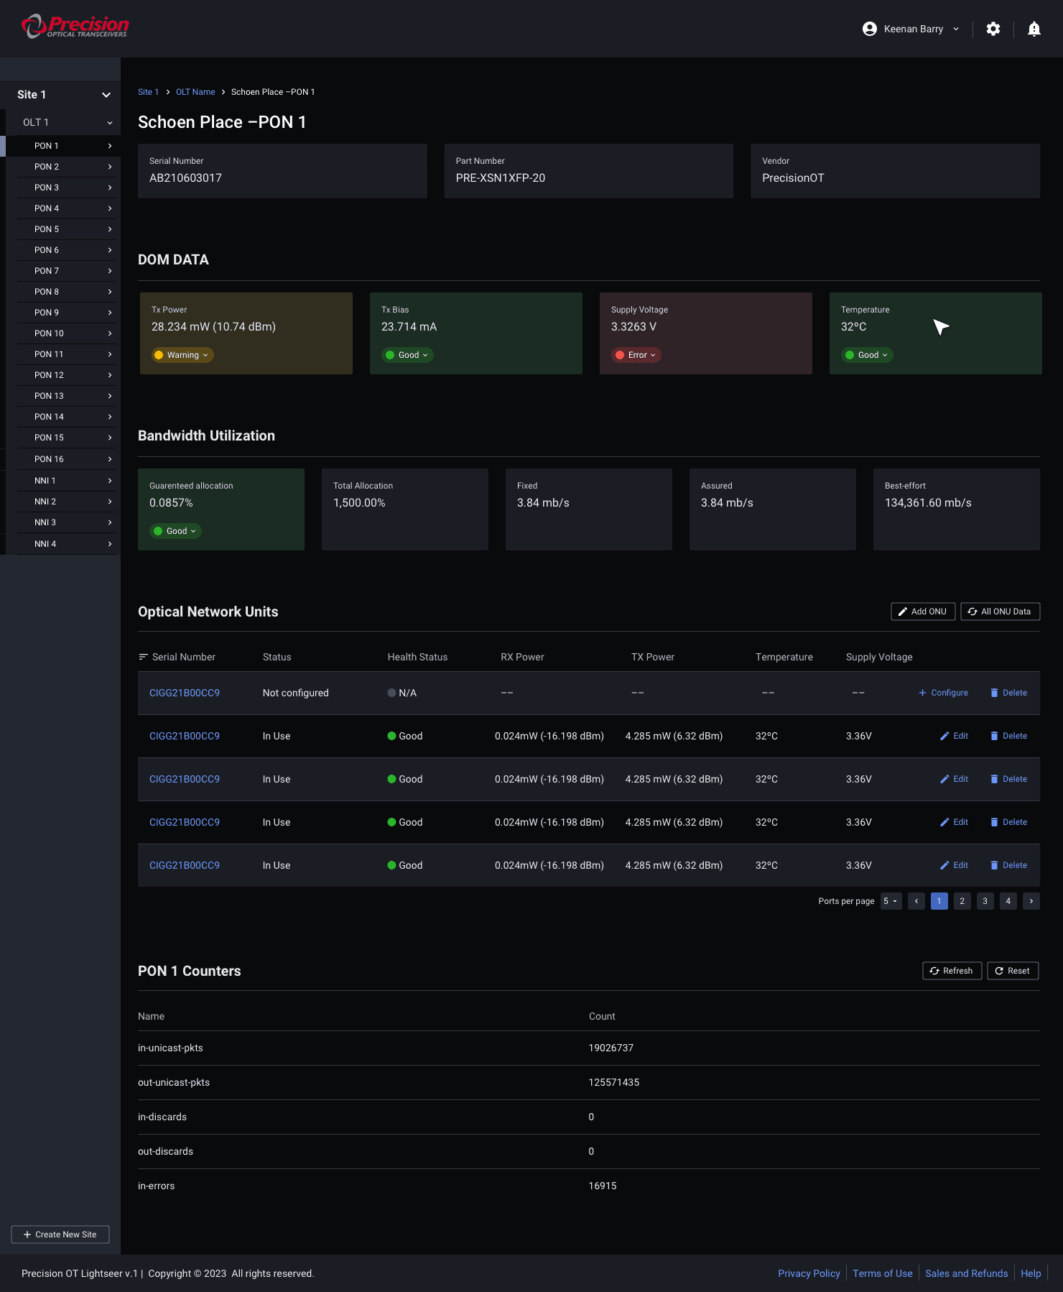Open notifications bell icon
Viewport: 1063px width, 1292px height.
coord(1034,29)
